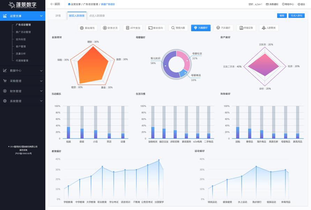Click the 返回 back arrow

pyautogui.click(x=52, y=4)
